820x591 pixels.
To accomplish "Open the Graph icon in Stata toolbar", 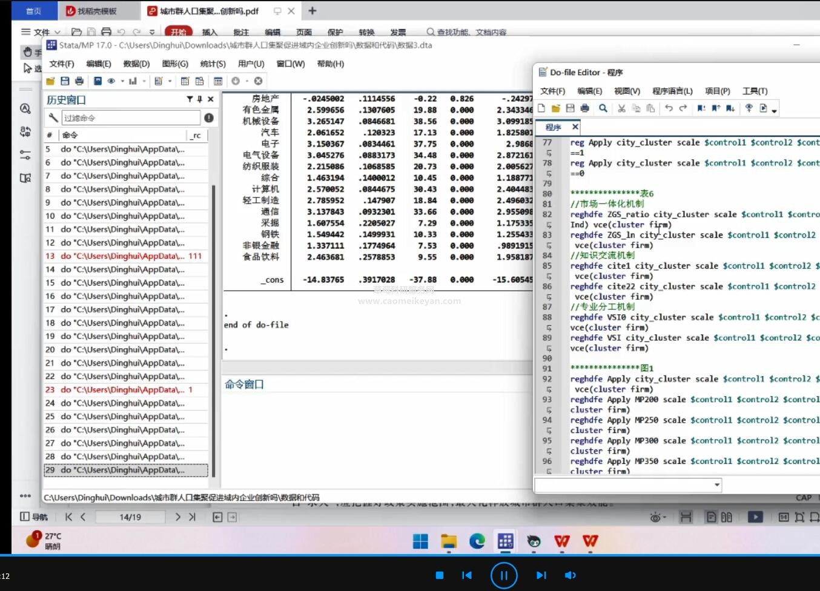I will pyautogui.click(x=133, y=81).
